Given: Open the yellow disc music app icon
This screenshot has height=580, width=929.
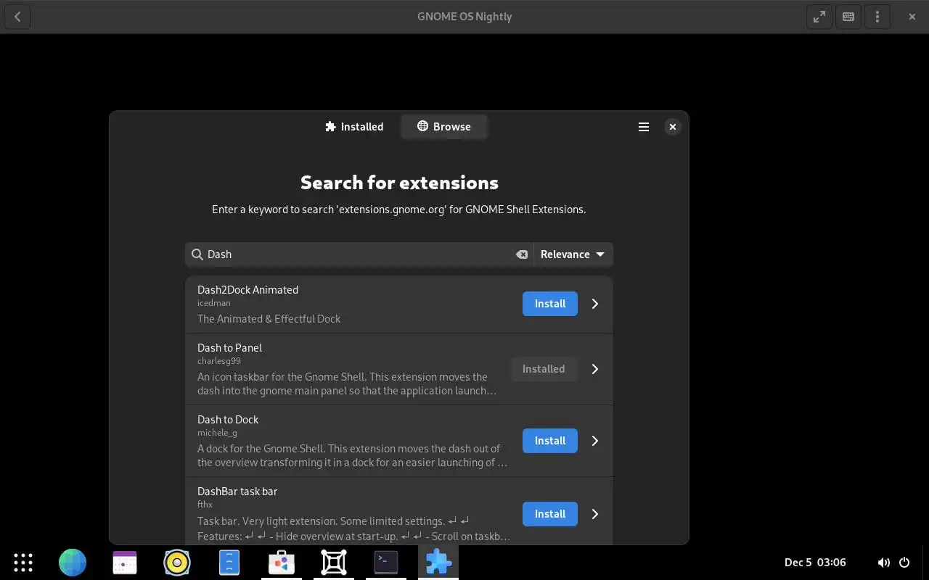Looking at the screenshot, I should point(177,562).
